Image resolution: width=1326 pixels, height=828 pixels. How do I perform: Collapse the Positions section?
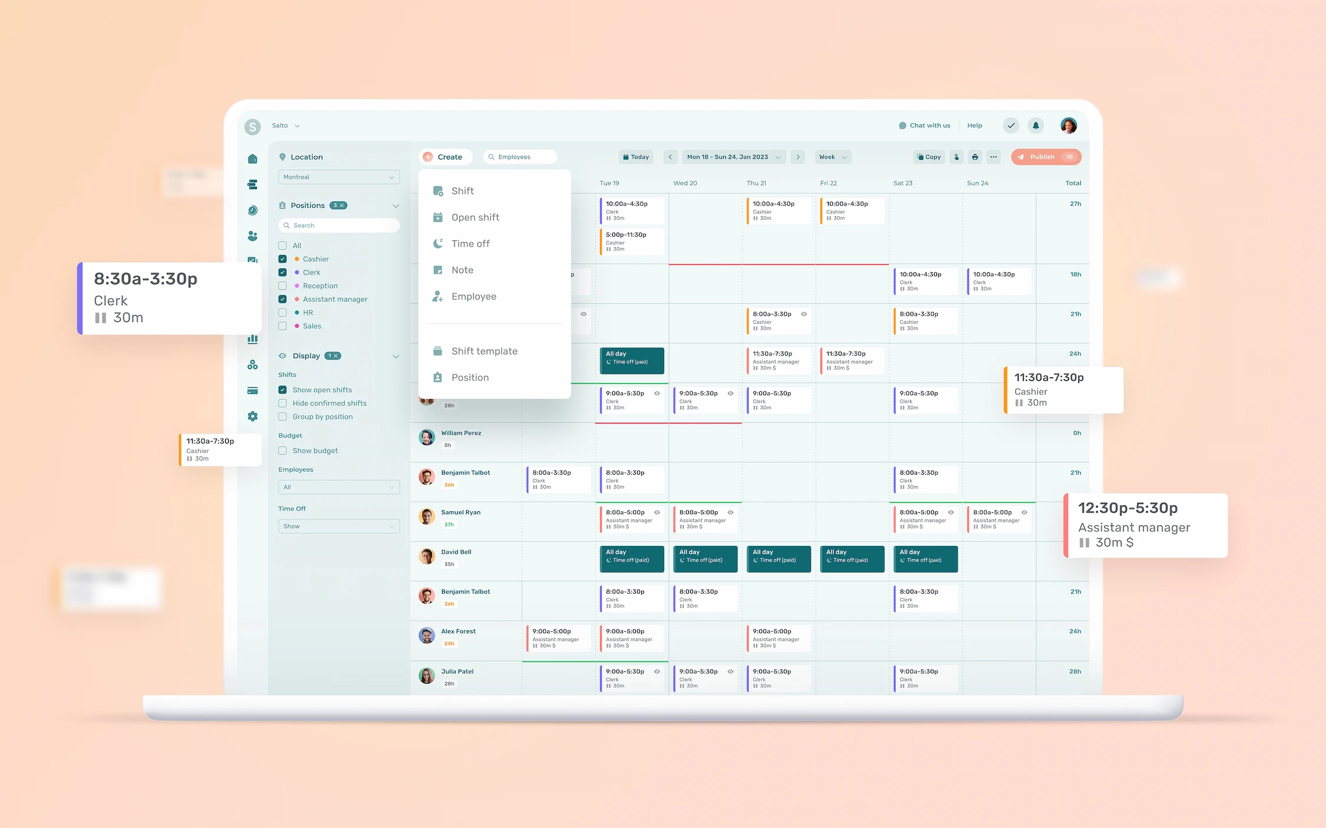coord(396,206)
